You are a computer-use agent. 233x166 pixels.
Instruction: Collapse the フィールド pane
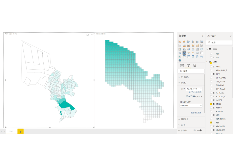point(231,36)
